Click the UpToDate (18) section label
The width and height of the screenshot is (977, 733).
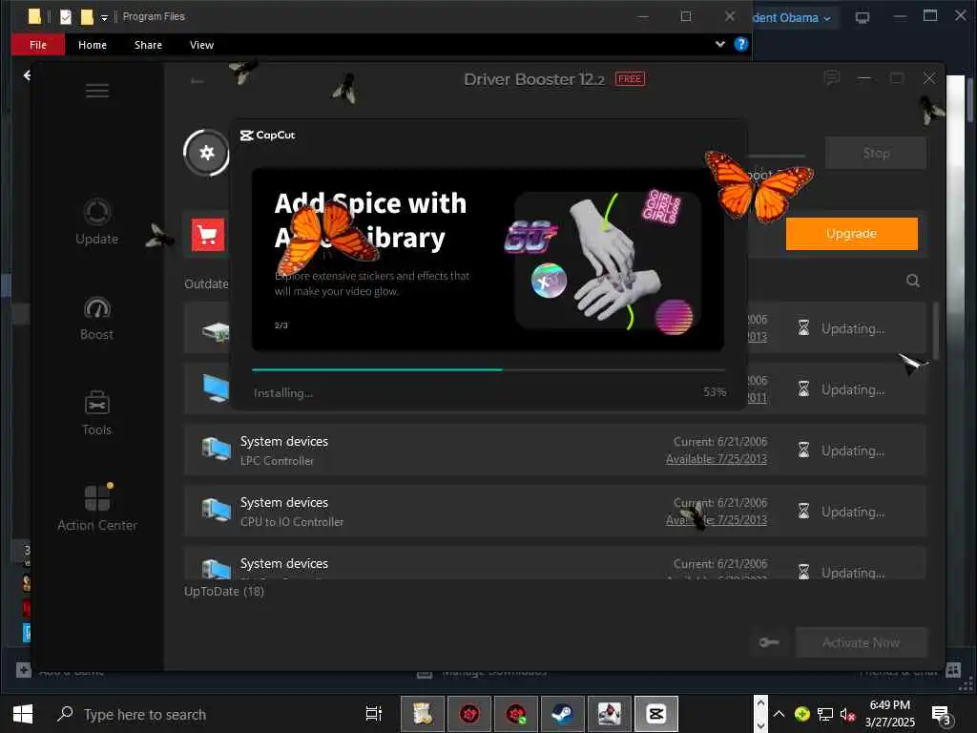224,591
